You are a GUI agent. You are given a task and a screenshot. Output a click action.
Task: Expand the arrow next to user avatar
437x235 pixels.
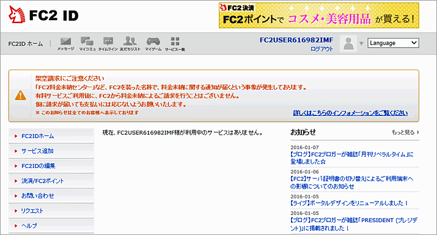[361, 43]
